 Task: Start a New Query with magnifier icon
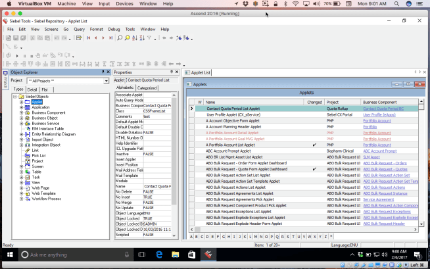click(x=120, y=38)
